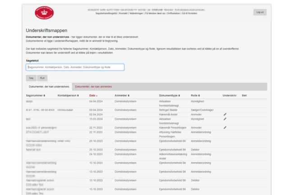The height and width of the screenshot is (195, 293).
Task: Sort results by Kontaktperson column
Action: (x=68, y=95)
